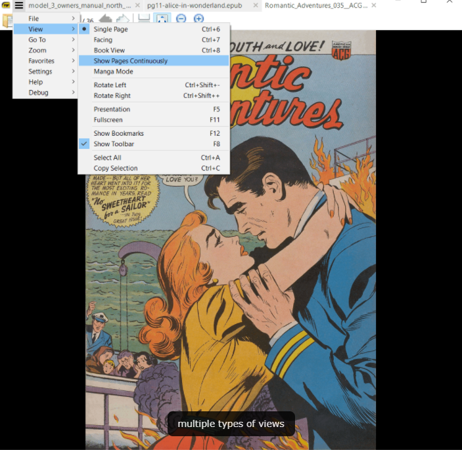The image size is (462, 450).
Task: Uncheck Show Toolbar option
Action: click(x=154, y=144)
